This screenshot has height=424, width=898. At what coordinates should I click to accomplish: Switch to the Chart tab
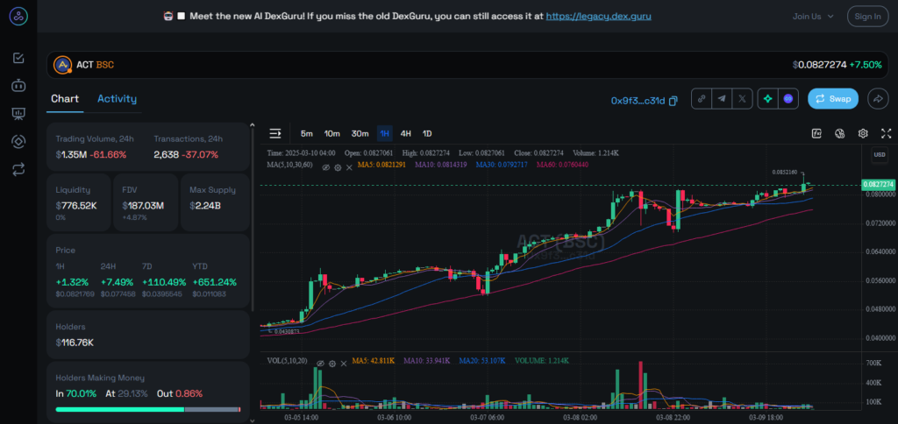pyautogui.click(x=65, y=98)
